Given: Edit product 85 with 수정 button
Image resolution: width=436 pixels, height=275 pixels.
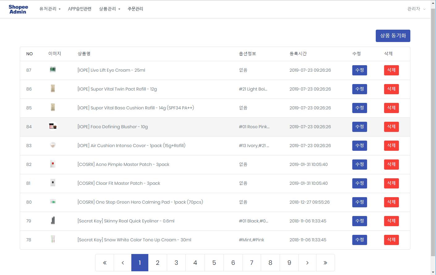Looking at the screenshot, I should (x=359, y=108).
